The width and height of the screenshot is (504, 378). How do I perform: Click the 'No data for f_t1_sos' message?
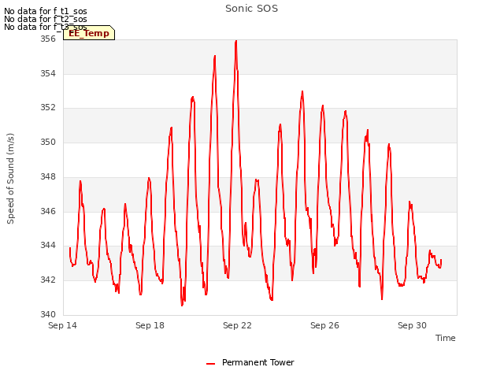coord(46,11)
